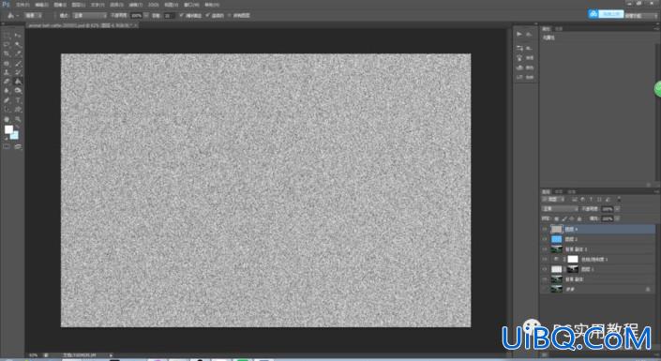This screenshot has width=661, height=361.
Task: Filter layers by shape layers icon
Action: 599,199
